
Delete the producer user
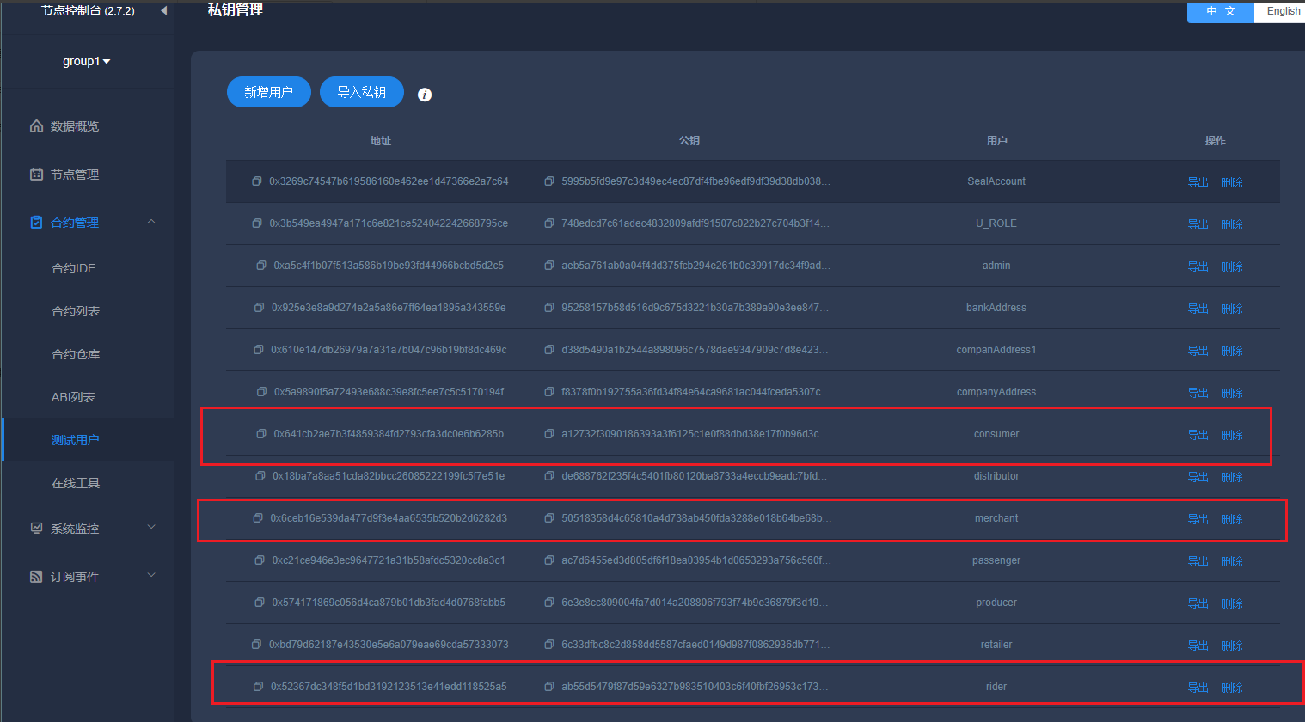1232,603
